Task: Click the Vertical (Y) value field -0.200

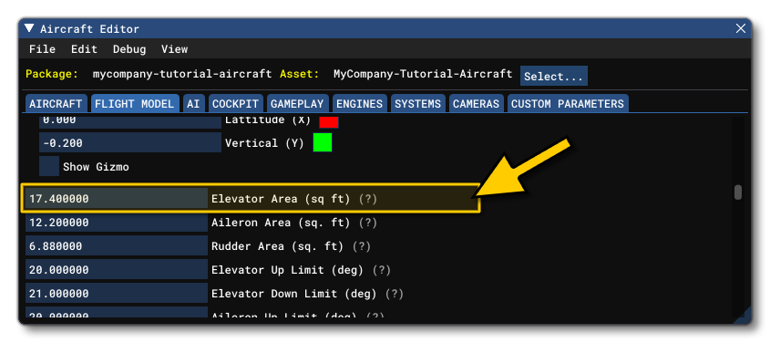Action: [x=130, y=143]
